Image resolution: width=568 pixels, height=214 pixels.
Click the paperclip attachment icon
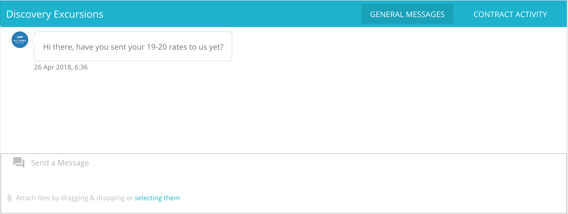[9, 198]
